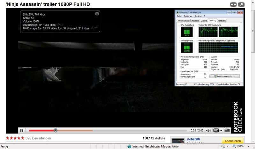
Task: Click the Internet globe icon in status bar
Action: click(129, 146)
